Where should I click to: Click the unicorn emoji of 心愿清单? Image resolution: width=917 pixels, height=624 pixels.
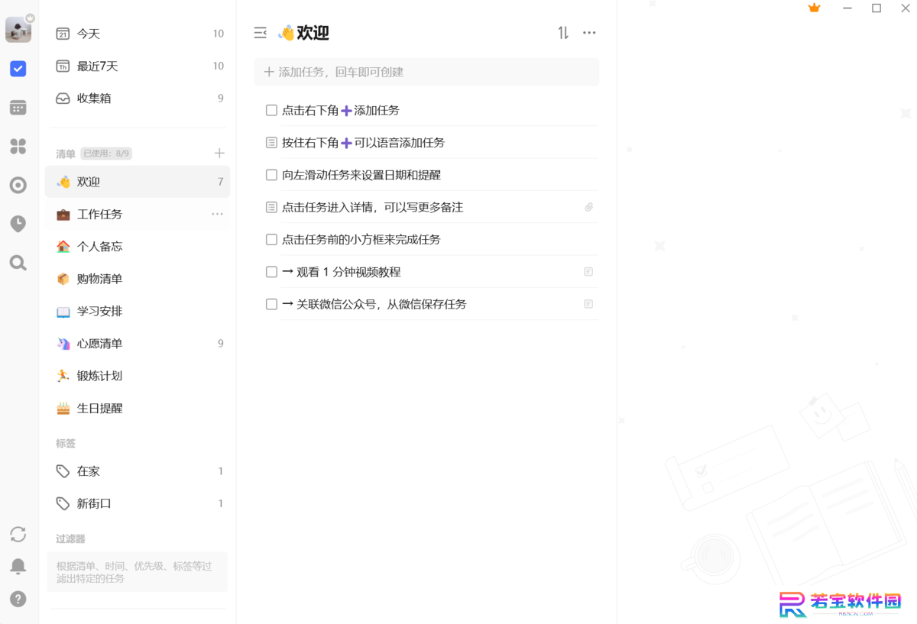click(63, 344)
